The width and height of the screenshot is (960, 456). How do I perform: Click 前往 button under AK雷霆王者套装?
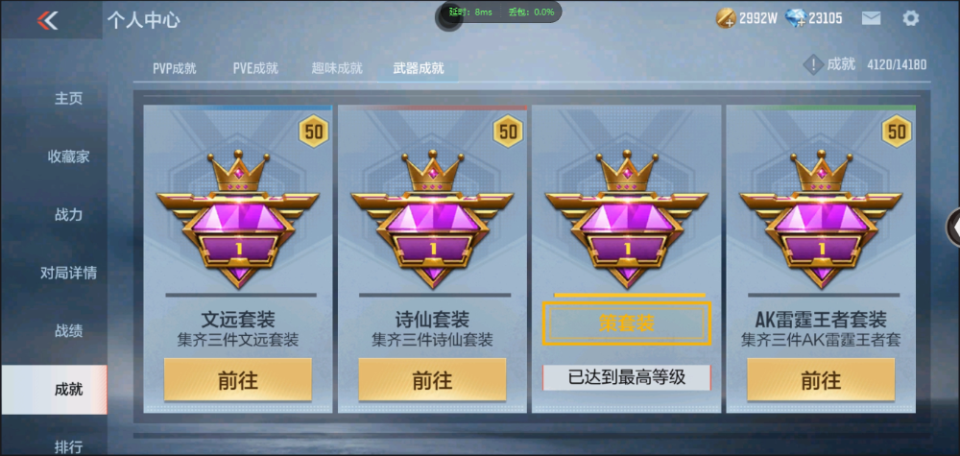(821, 380)
